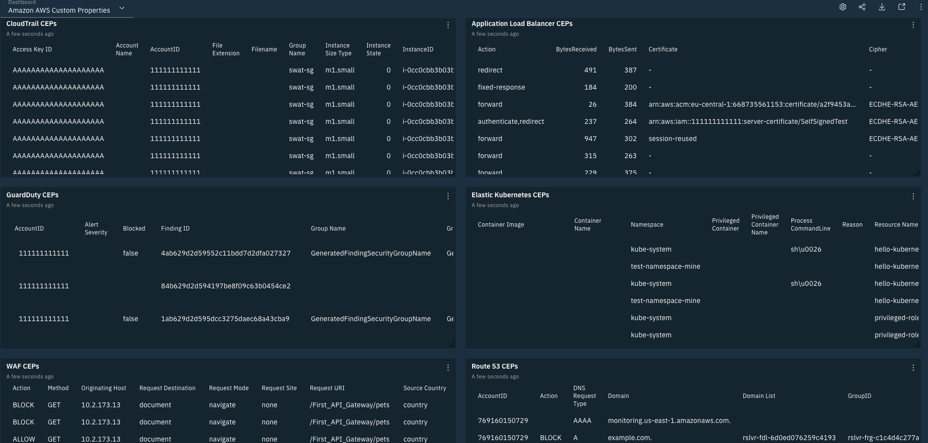Click the Application Load Balancer widget resize handle
This screenshot has height=443, width=928.
click(917, 173)
